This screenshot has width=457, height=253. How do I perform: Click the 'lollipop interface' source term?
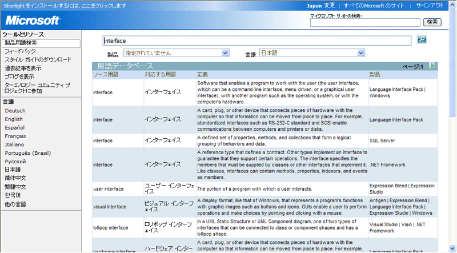pyautogui.click(x=110, y=228)
